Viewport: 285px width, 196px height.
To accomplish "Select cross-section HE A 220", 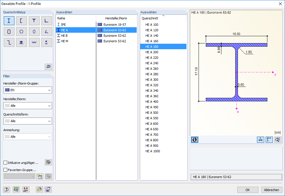I will point(163,58).
